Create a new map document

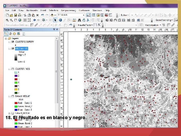coord(7,15)
